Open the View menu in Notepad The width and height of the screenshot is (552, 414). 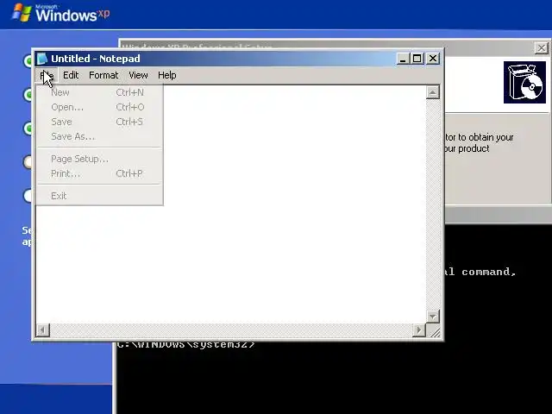pyautogui.click(x=138, y=75)
